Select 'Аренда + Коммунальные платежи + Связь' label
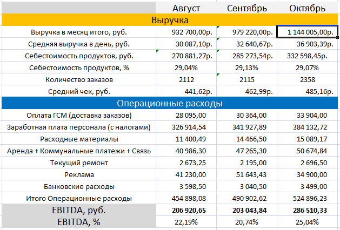 point(79,151)
